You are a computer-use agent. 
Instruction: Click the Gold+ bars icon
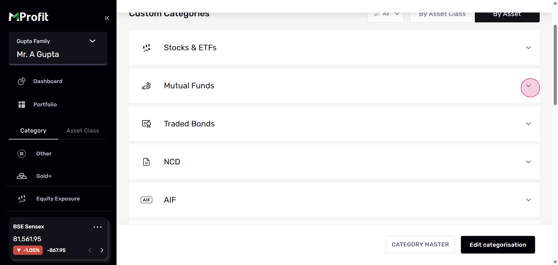[x=22, y=176]
